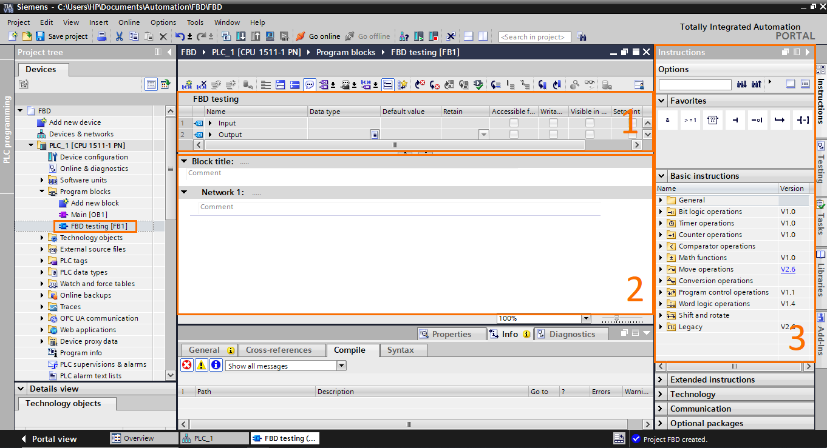Select Main [OB1] in project tree
This screenshot has height=448, width=827.
[x=89, y=215]
